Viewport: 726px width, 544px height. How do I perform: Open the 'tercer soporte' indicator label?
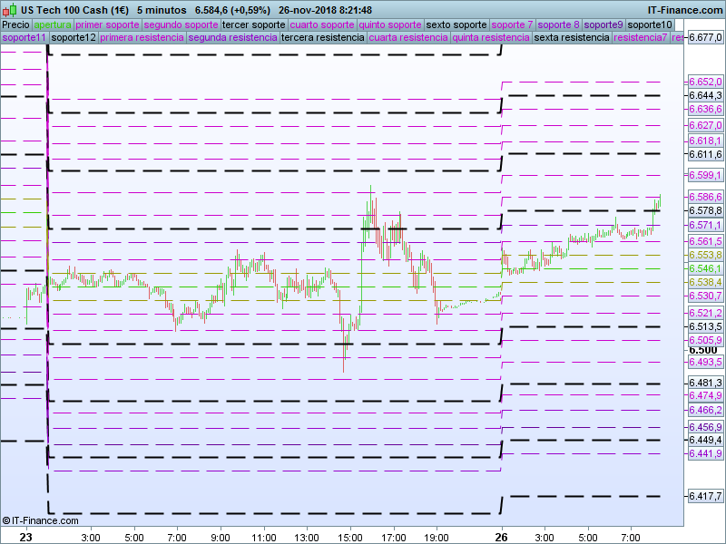[x=254, y=24]
